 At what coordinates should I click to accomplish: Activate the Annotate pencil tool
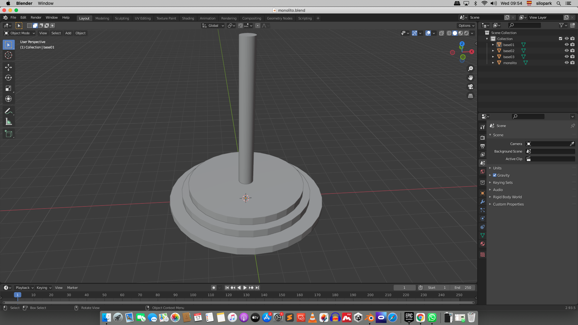point(8,111)
